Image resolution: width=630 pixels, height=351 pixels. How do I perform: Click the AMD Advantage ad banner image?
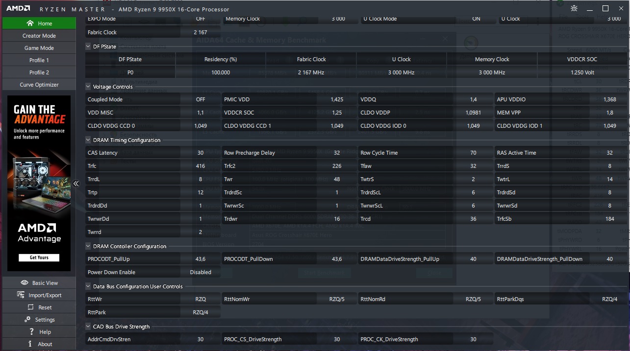coord(39,183)
